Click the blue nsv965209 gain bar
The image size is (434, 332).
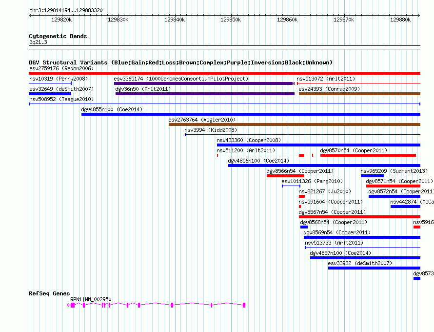tap(373, 176)
